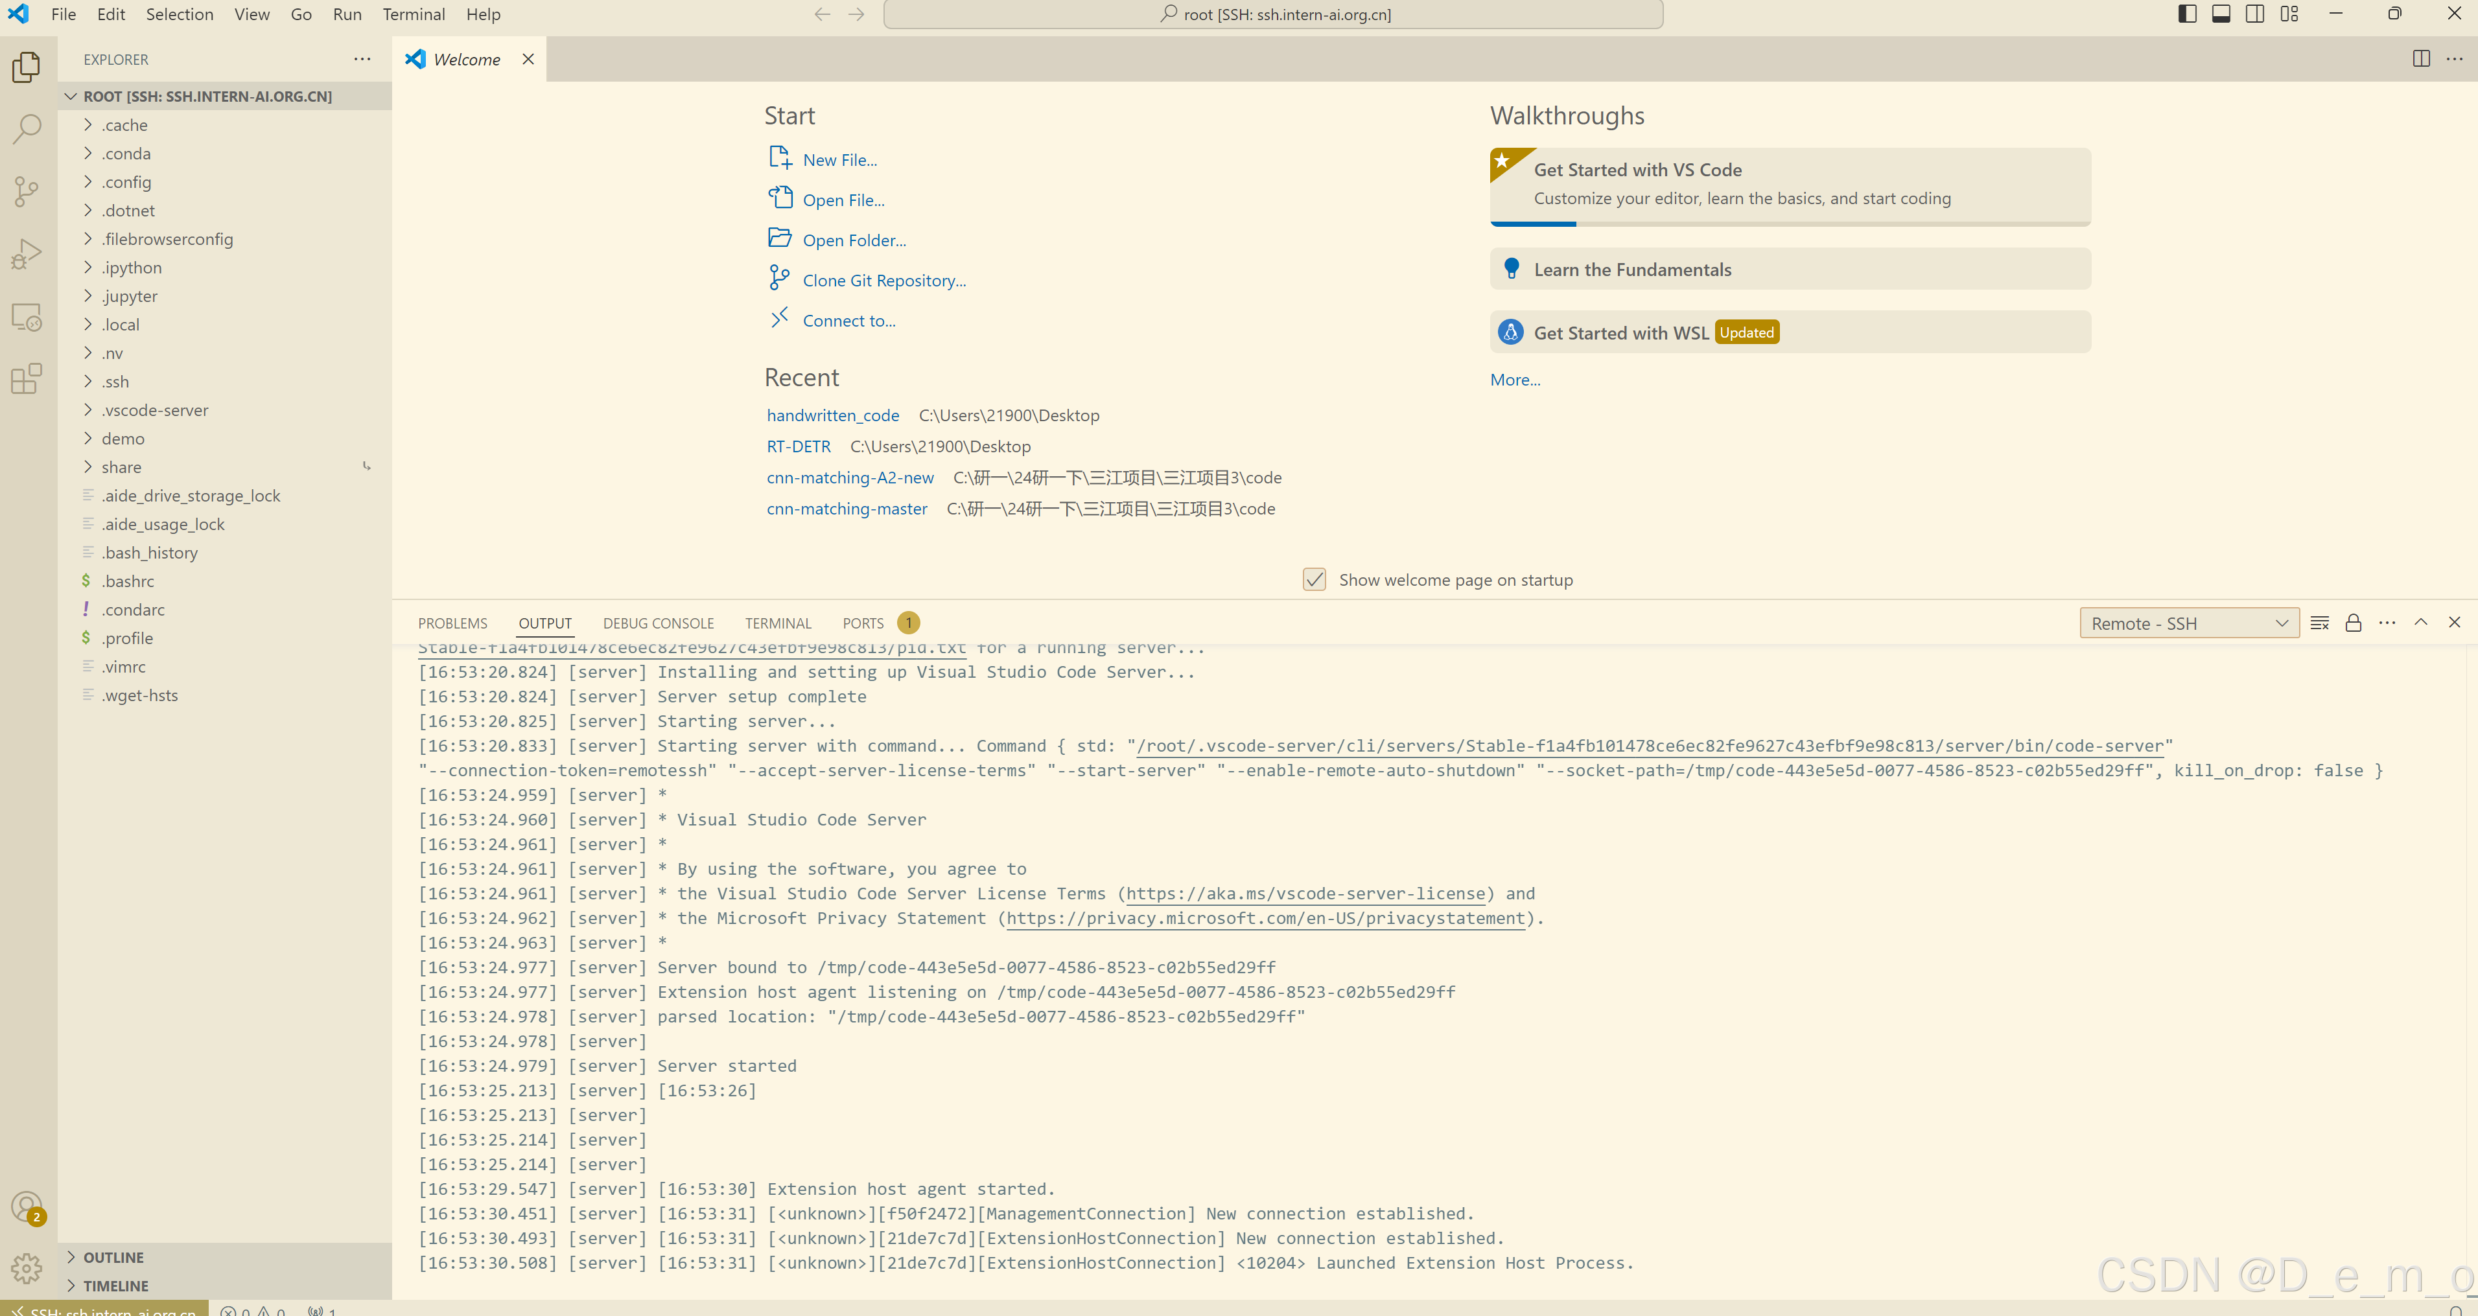This screenshot has height=1316, width=2478.
Task: Open the Accounts menu icon
Action: [x=27, y=1207]
